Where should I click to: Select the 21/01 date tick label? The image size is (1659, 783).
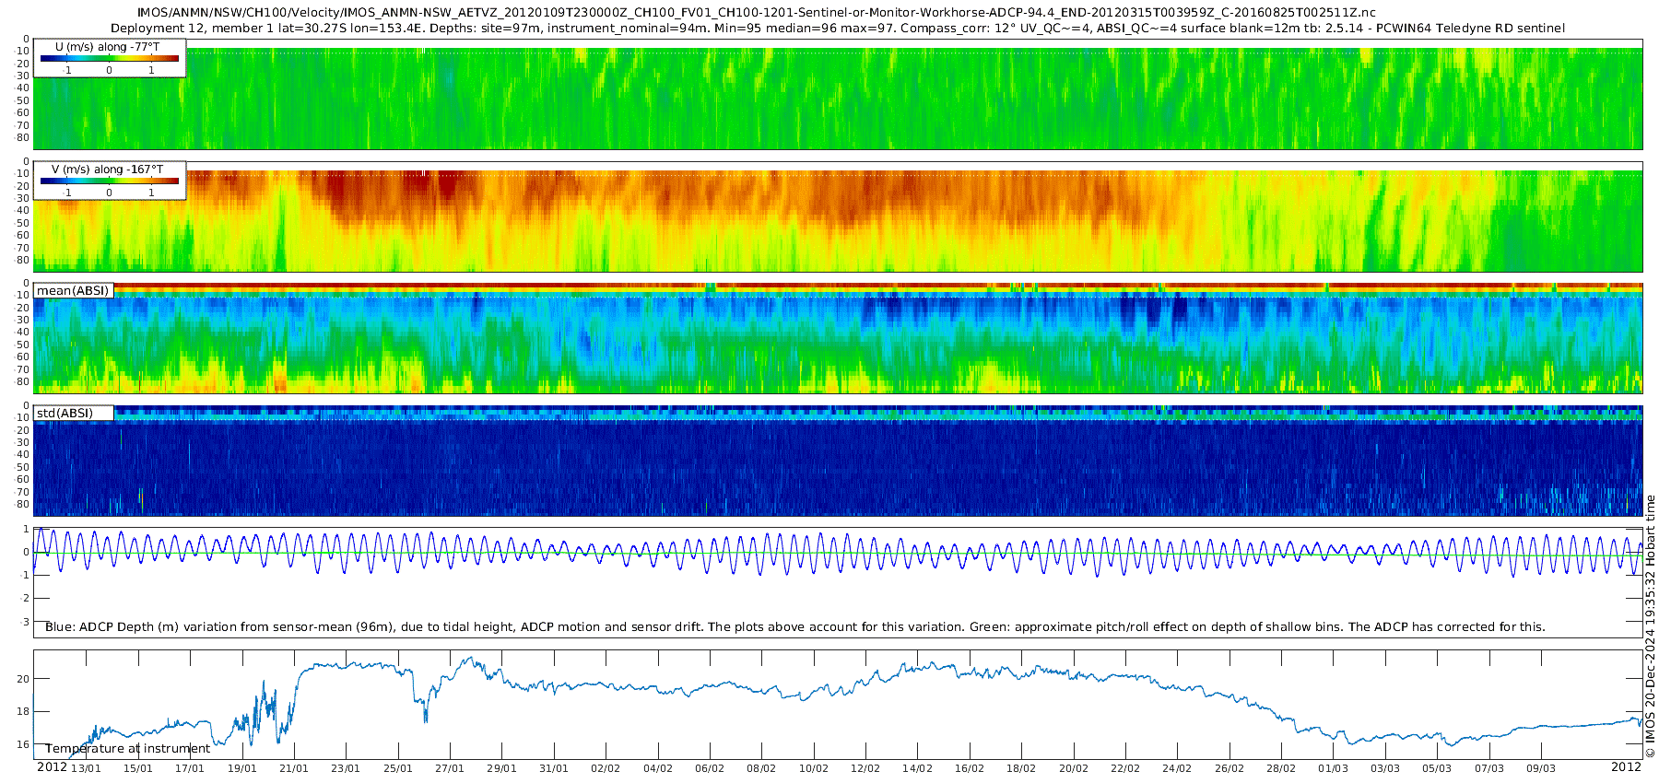(x=294, y=768)
